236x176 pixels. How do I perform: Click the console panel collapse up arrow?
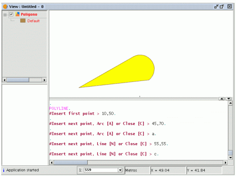(222, 99)
